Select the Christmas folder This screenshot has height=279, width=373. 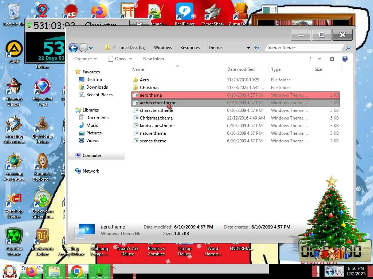pos(236,87)
